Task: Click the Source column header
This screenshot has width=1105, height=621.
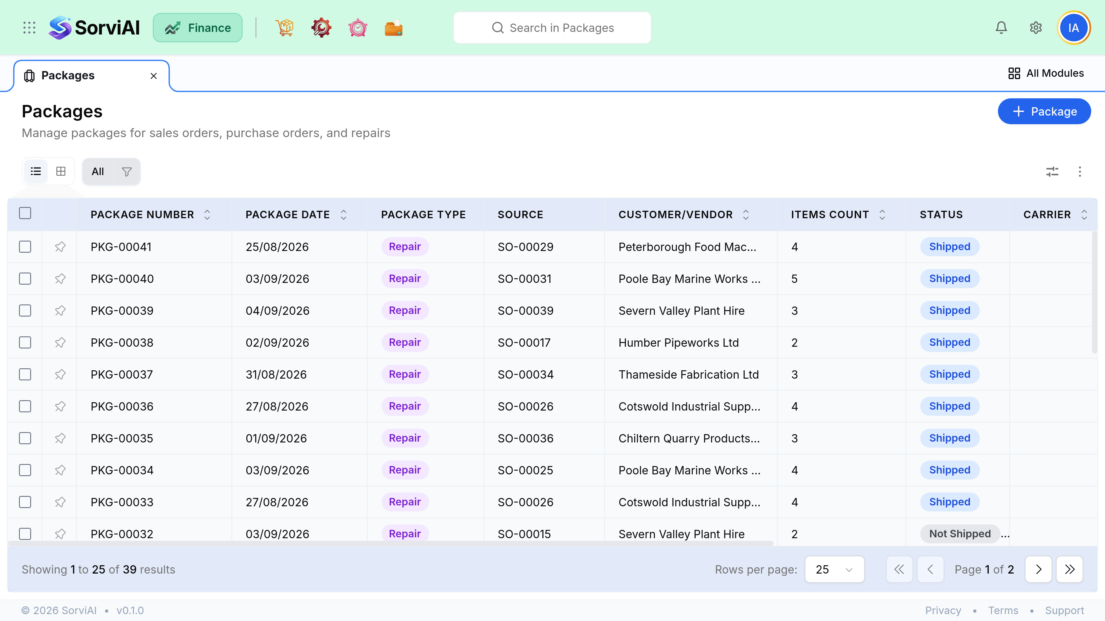Action: pyautogui.click(x=520, y=215)
